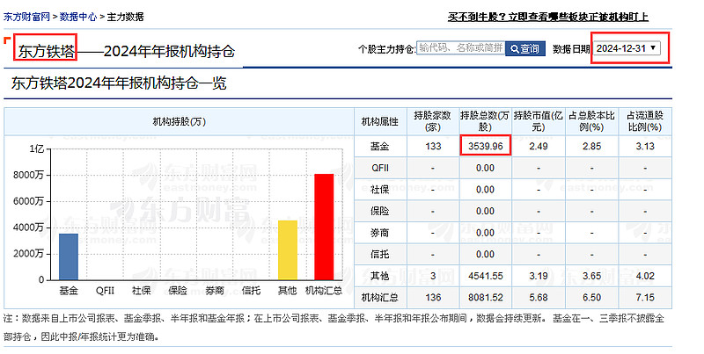
Task: Select the 机构汇总 row label in table
Action: point(380,298)
